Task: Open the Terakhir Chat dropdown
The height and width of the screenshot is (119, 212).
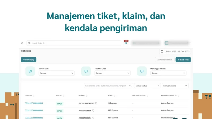Action: click(x=112, y=73)
